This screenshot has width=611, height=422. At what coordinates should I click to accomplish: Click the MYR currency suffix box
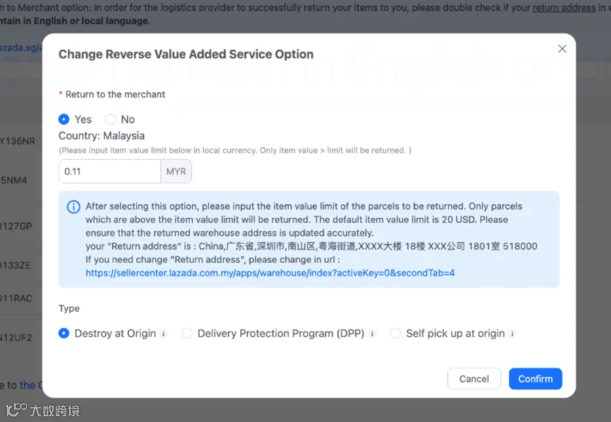pyautogui.click(x=176, y=171)
